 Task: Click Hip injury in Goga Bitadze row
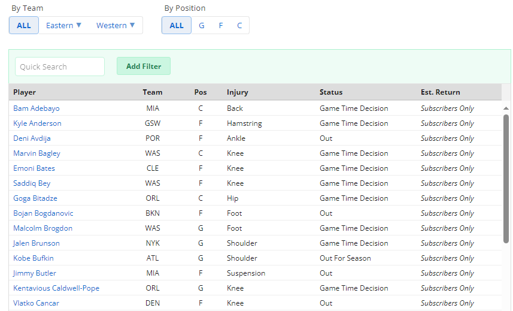point(233,198)
